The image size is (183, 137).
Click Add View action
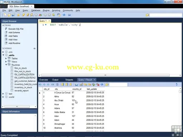pyautogui.click(x=13, y=40)
